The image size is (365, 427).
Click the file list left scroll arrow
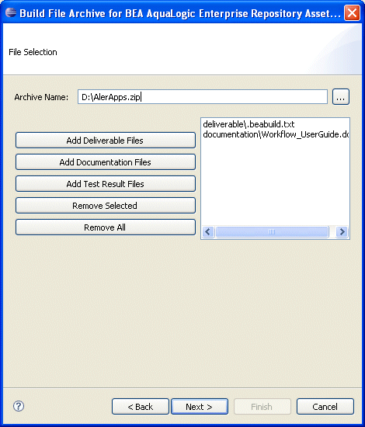[208, 232]
